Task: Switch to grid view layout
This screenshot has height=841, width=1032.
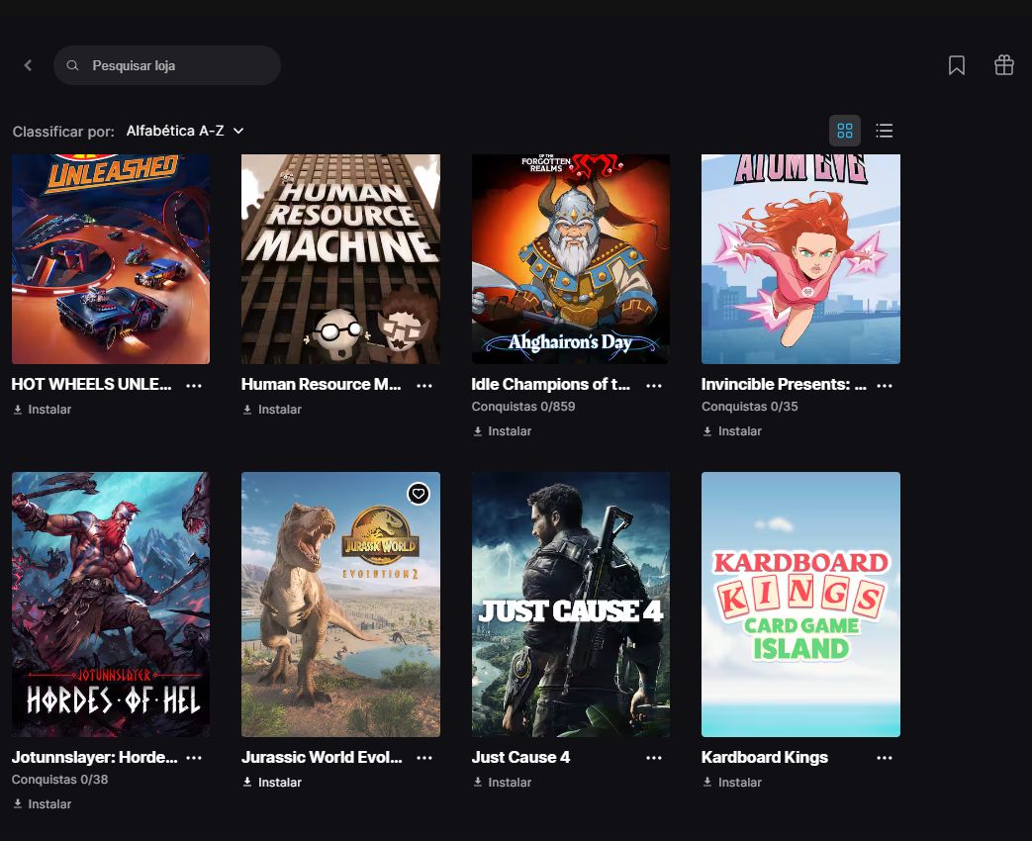Action: (844, 131)
